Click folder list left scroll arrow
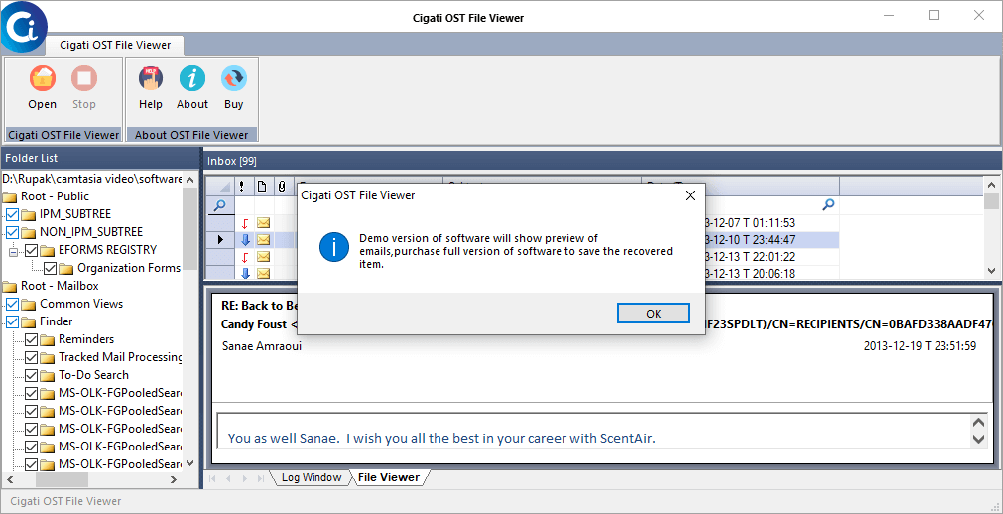 tap(10, 479)
